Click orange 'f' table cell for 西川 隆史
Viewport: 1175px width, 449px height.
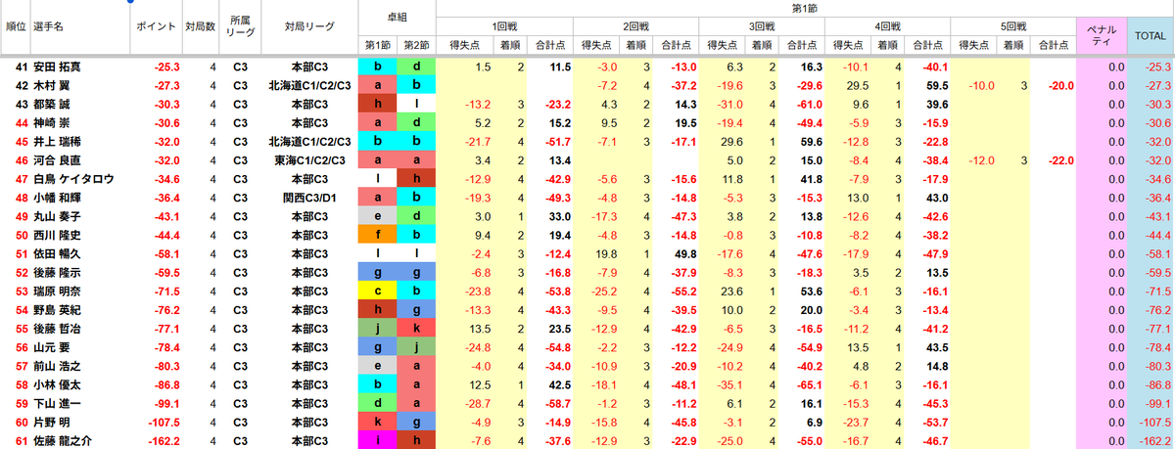click(377, 234)
